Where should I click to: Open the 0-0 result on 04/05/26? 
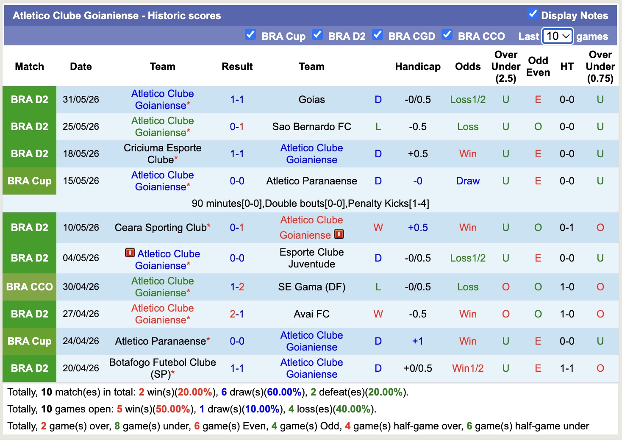(x=237, y=258)
